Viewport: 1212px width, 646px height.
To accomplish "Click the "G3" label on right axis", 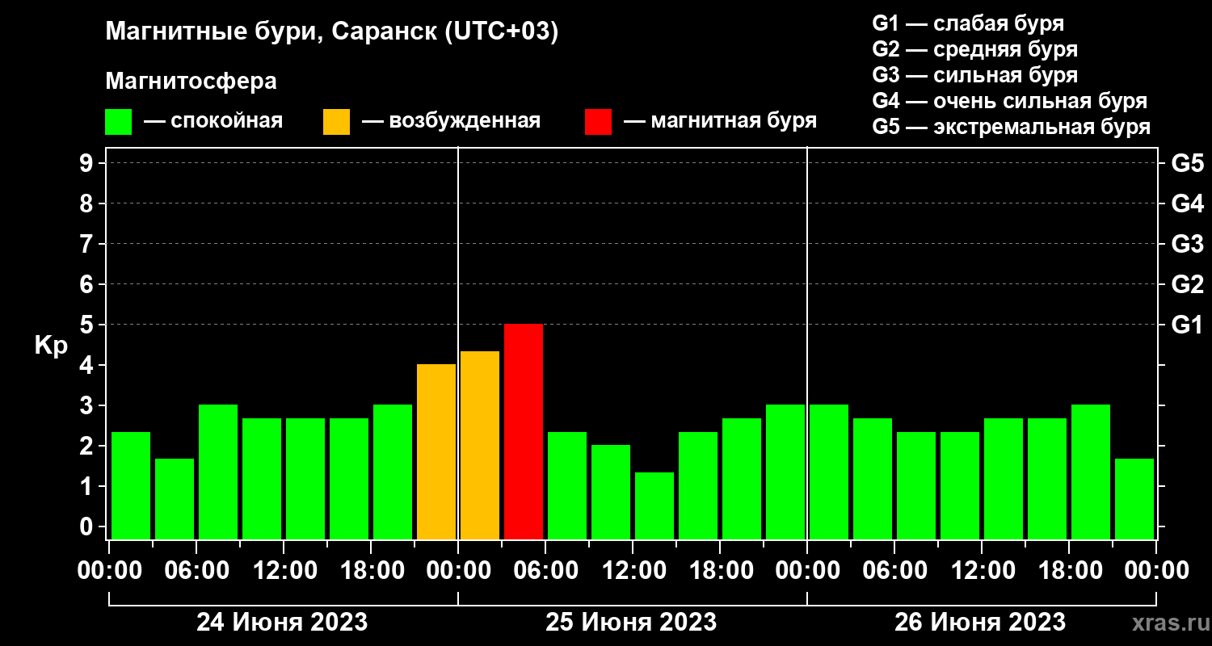I will pyautogui.click(x=1187, y=244).
